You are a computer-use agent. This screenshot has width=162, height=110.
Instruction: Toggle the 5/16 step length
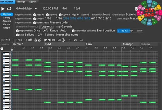point(87,18)
